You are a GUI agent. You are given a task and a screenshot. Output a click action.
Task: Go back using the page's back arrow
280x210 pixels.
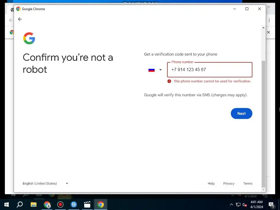pyautogui.click(x=20, y=19)
